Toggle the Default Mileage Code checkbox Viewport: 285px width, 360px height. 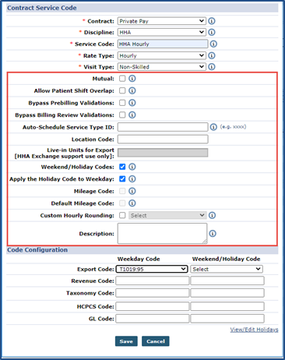coord(122,203)
